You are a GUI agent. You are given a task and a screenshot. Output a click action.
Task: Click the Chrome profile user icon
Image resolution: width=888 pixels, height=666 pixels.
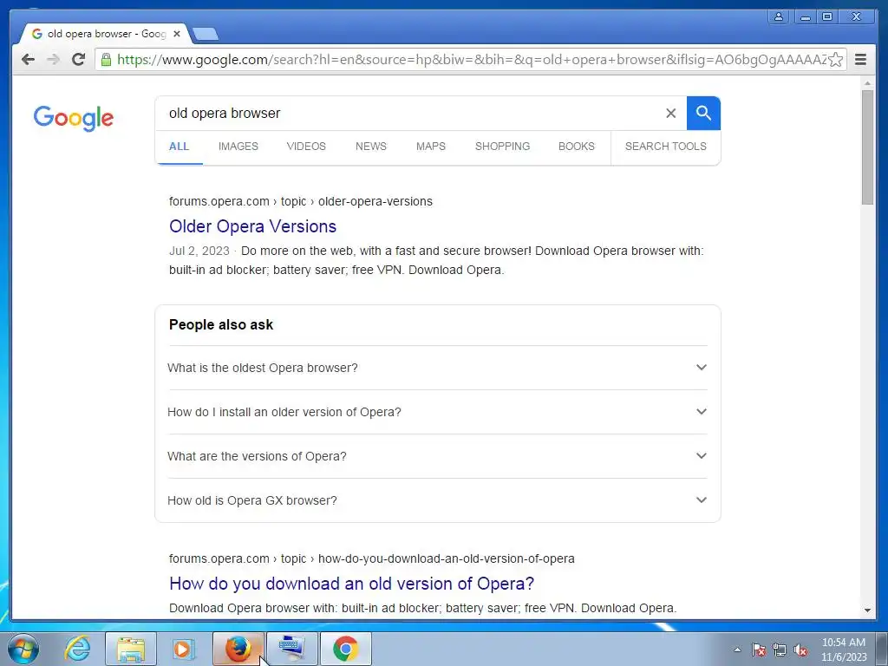coord(779,16)
